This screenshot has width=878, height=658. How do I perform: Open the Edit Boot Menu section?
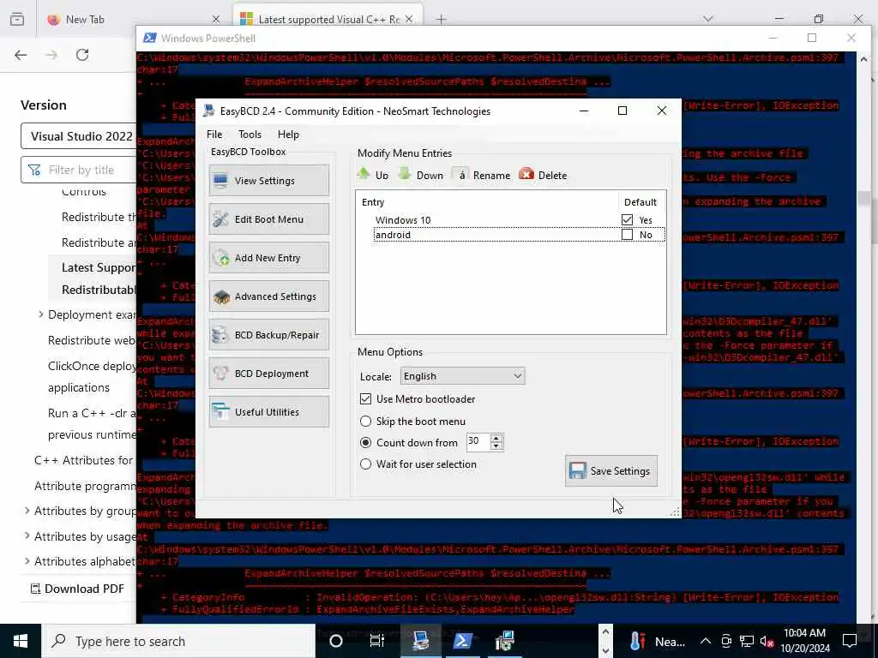(268, 219)
